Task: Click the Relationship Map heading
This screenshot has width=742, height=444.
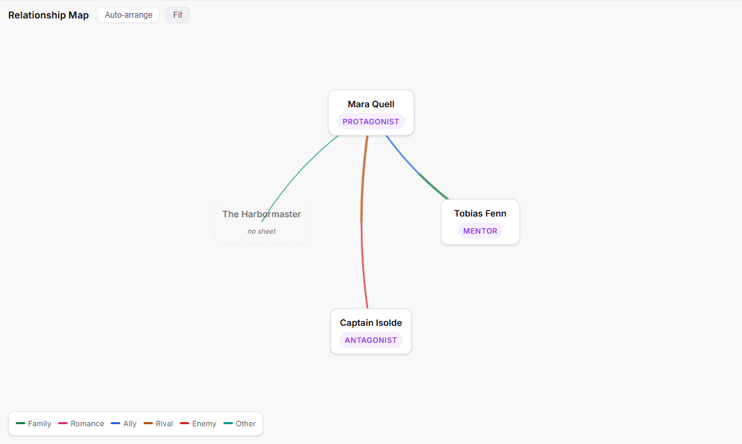Action: point(49,15)
